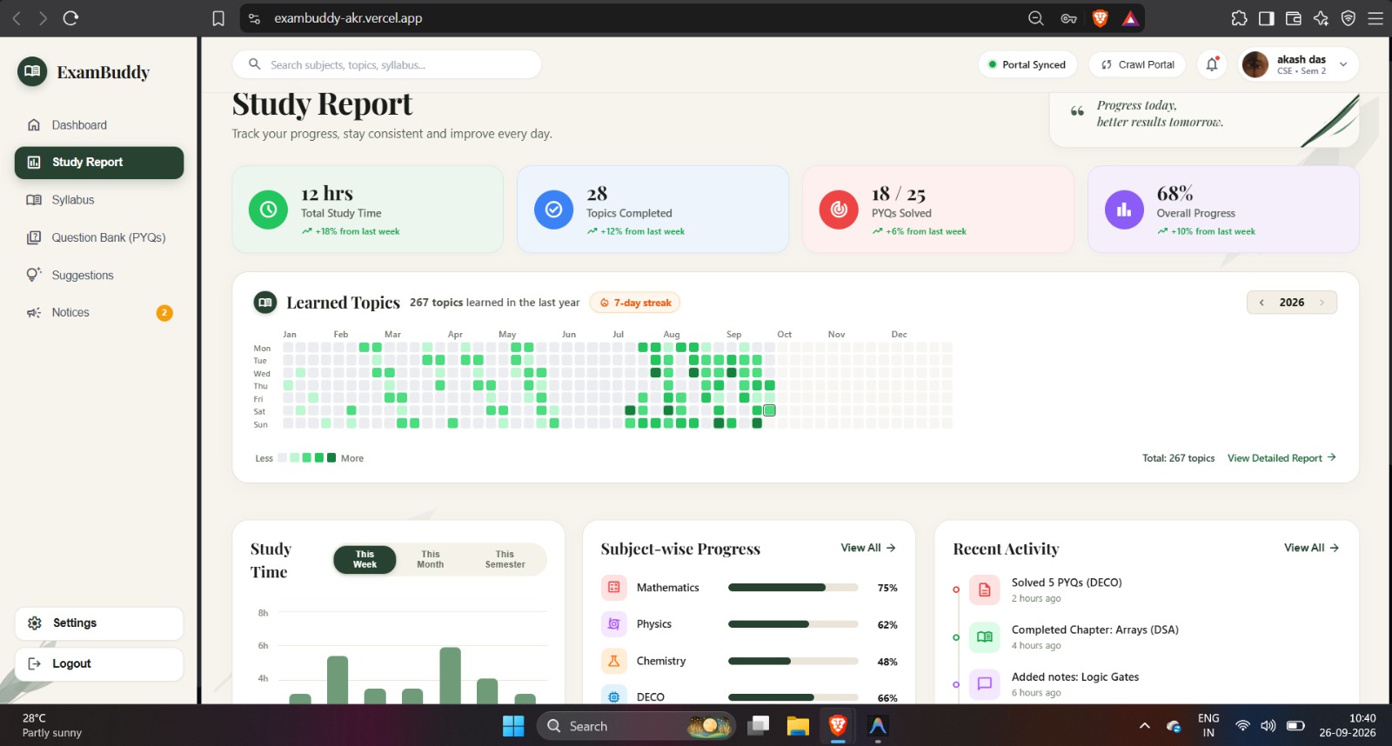The width and height of the screenshot is (1392, 746).
Task: Open Notices with 2 badge
Action: 99,312
